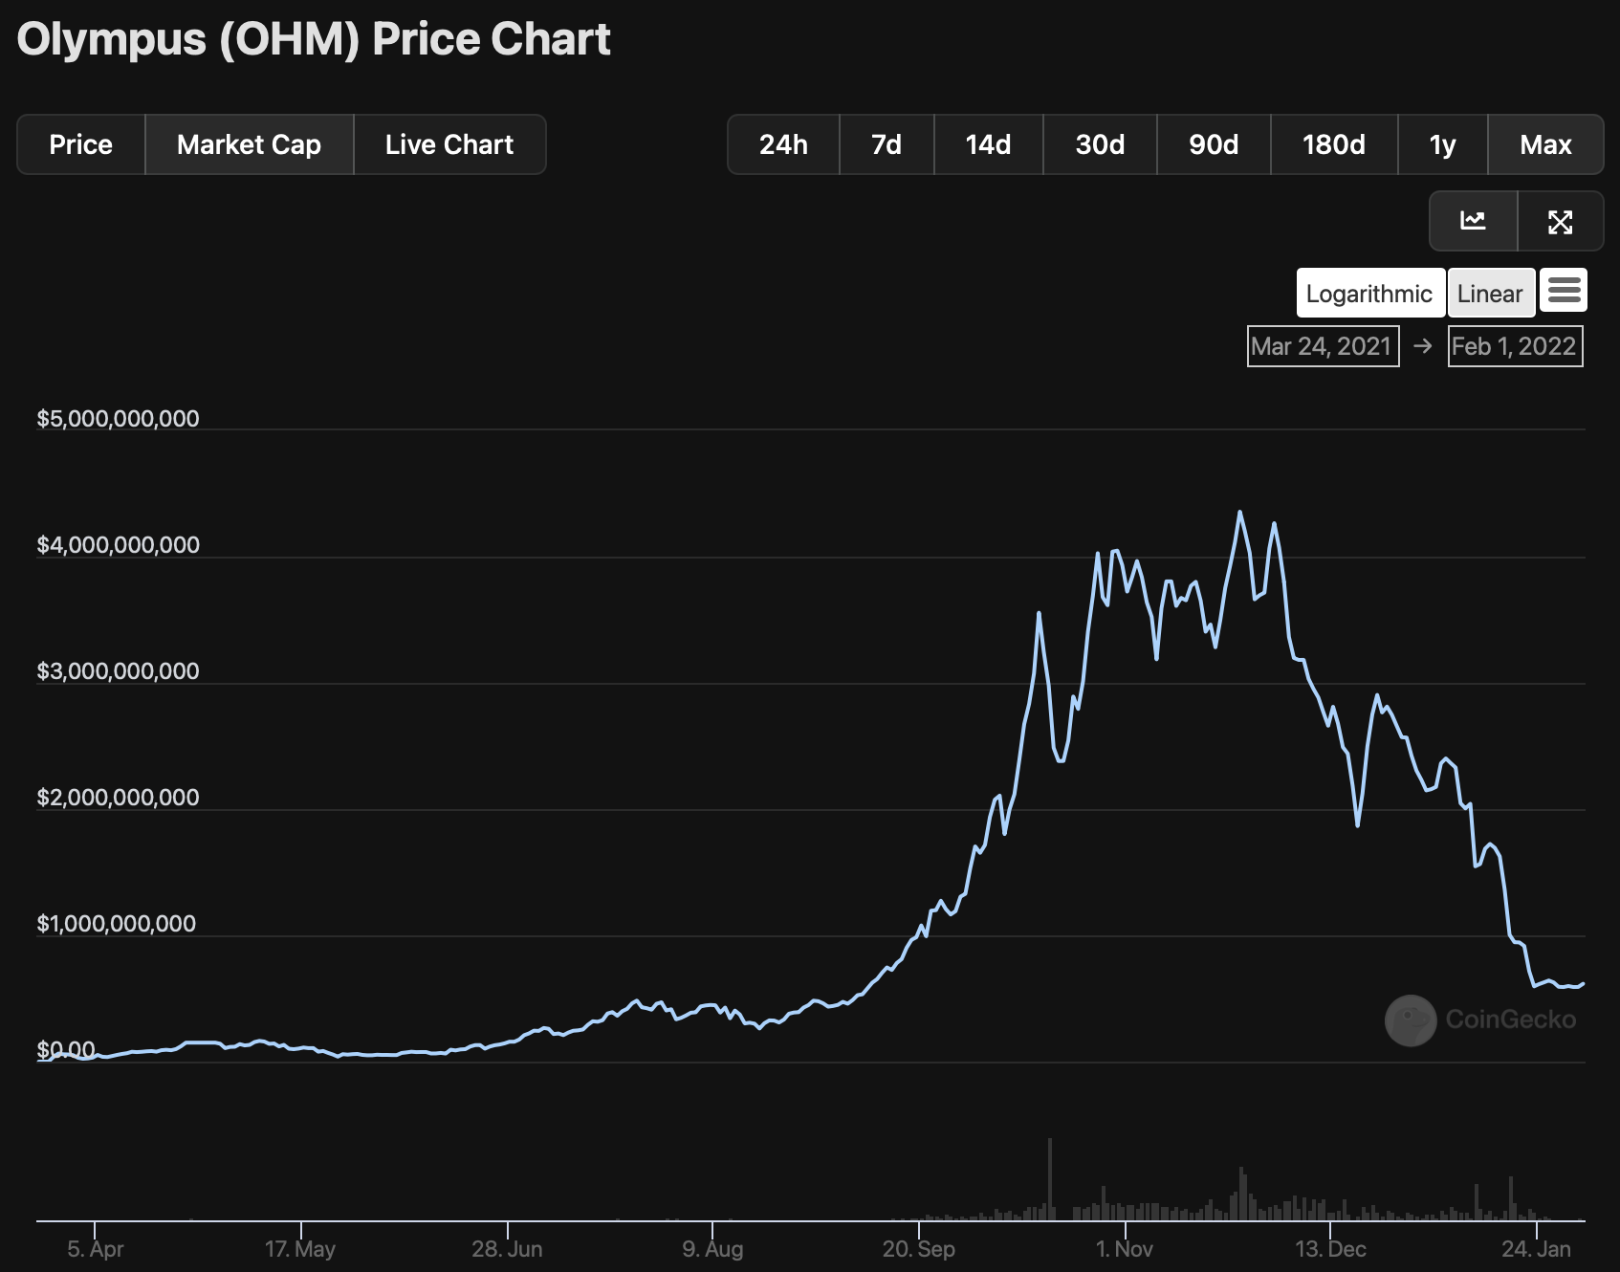
Task: Click the 9. Aug date label
Action: (x=712, y=1249)
